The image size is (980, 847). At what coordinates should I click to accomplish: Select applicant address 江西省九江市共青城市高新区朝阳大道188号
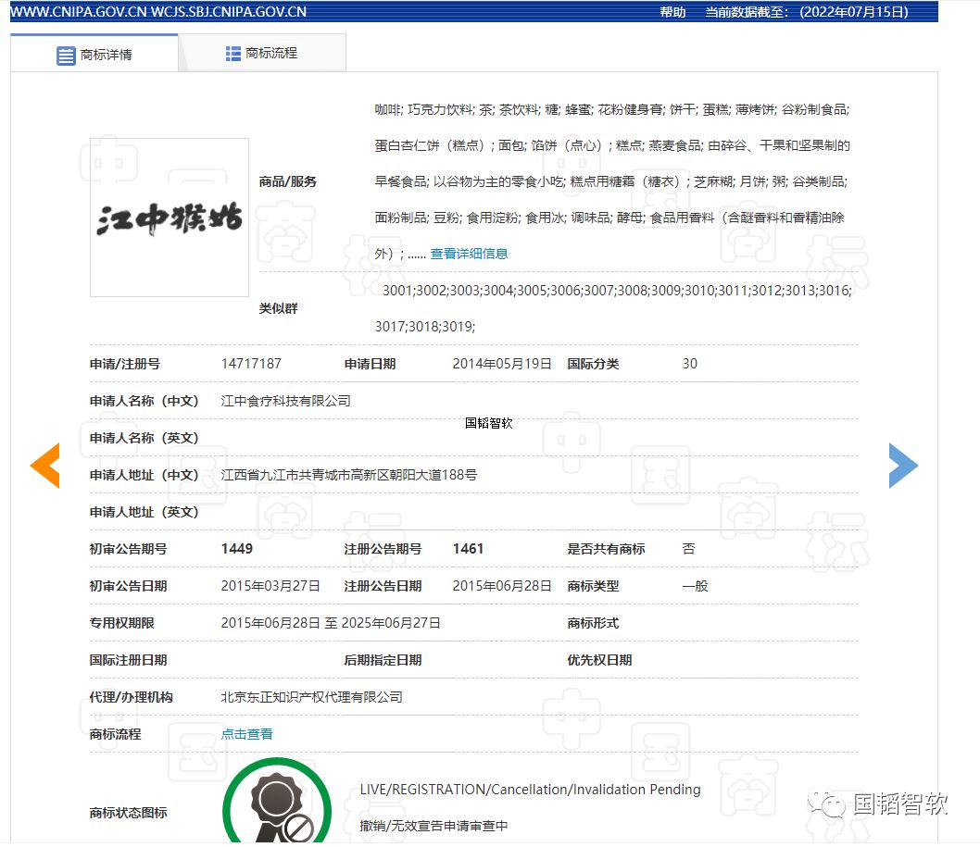point(349,475)
